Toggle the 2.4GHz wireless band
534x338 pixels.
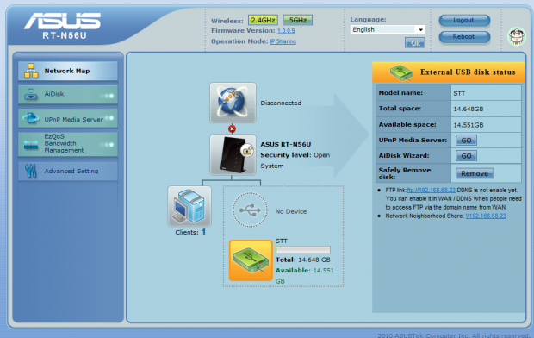[x=263, y=20]
